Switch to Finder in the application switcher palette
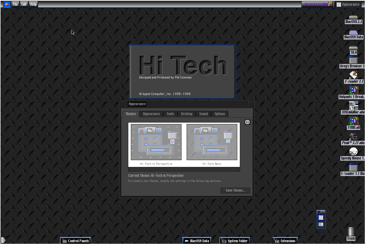The height and width of the screenshot is (244, 365). 321,225
